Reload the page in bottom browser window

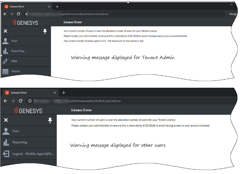coord(21,101)
